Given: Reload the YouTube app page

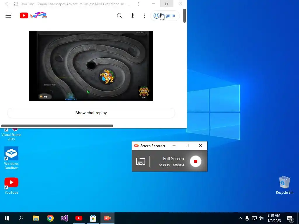Looking at the screenshot, I should point(16,4).
